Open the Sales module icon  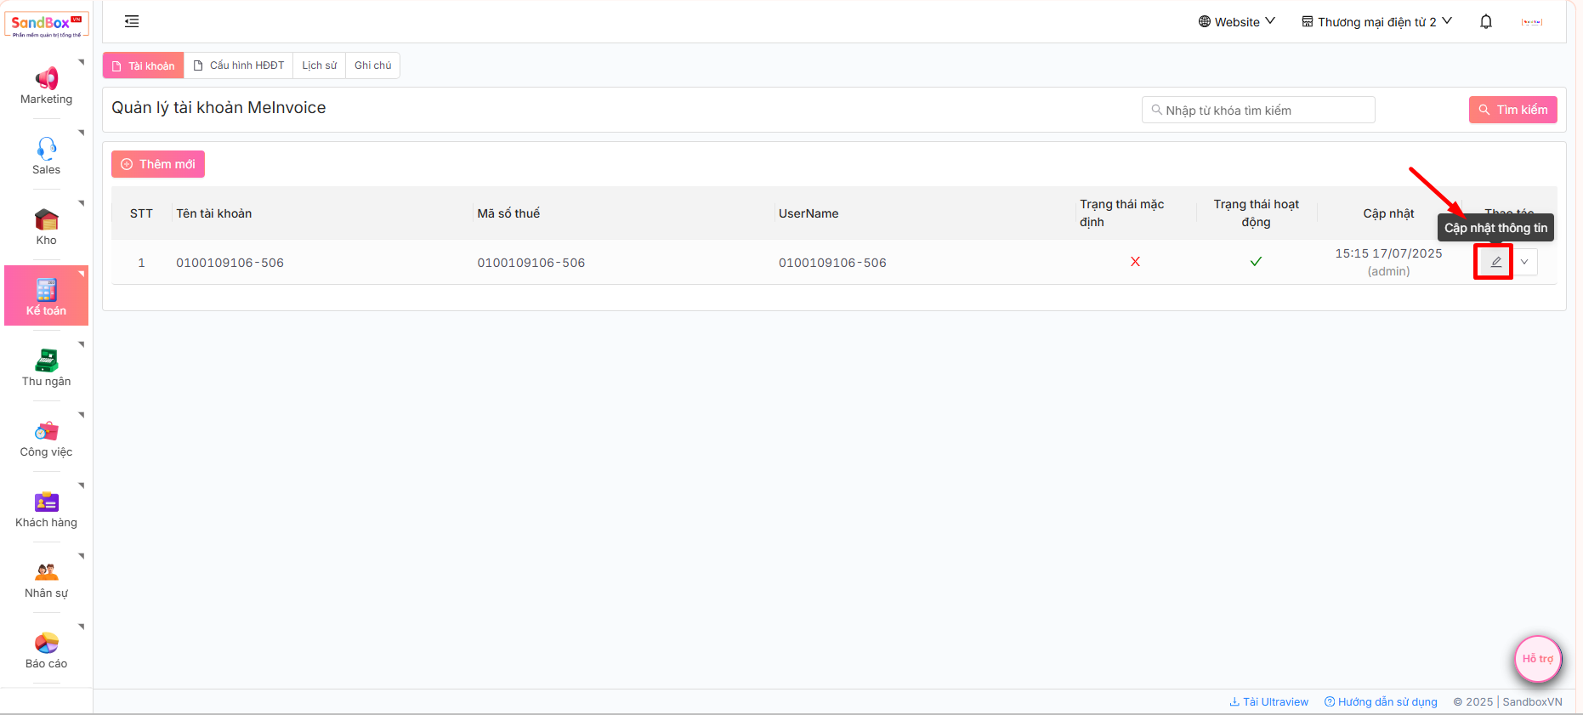(x=46, y=150)
